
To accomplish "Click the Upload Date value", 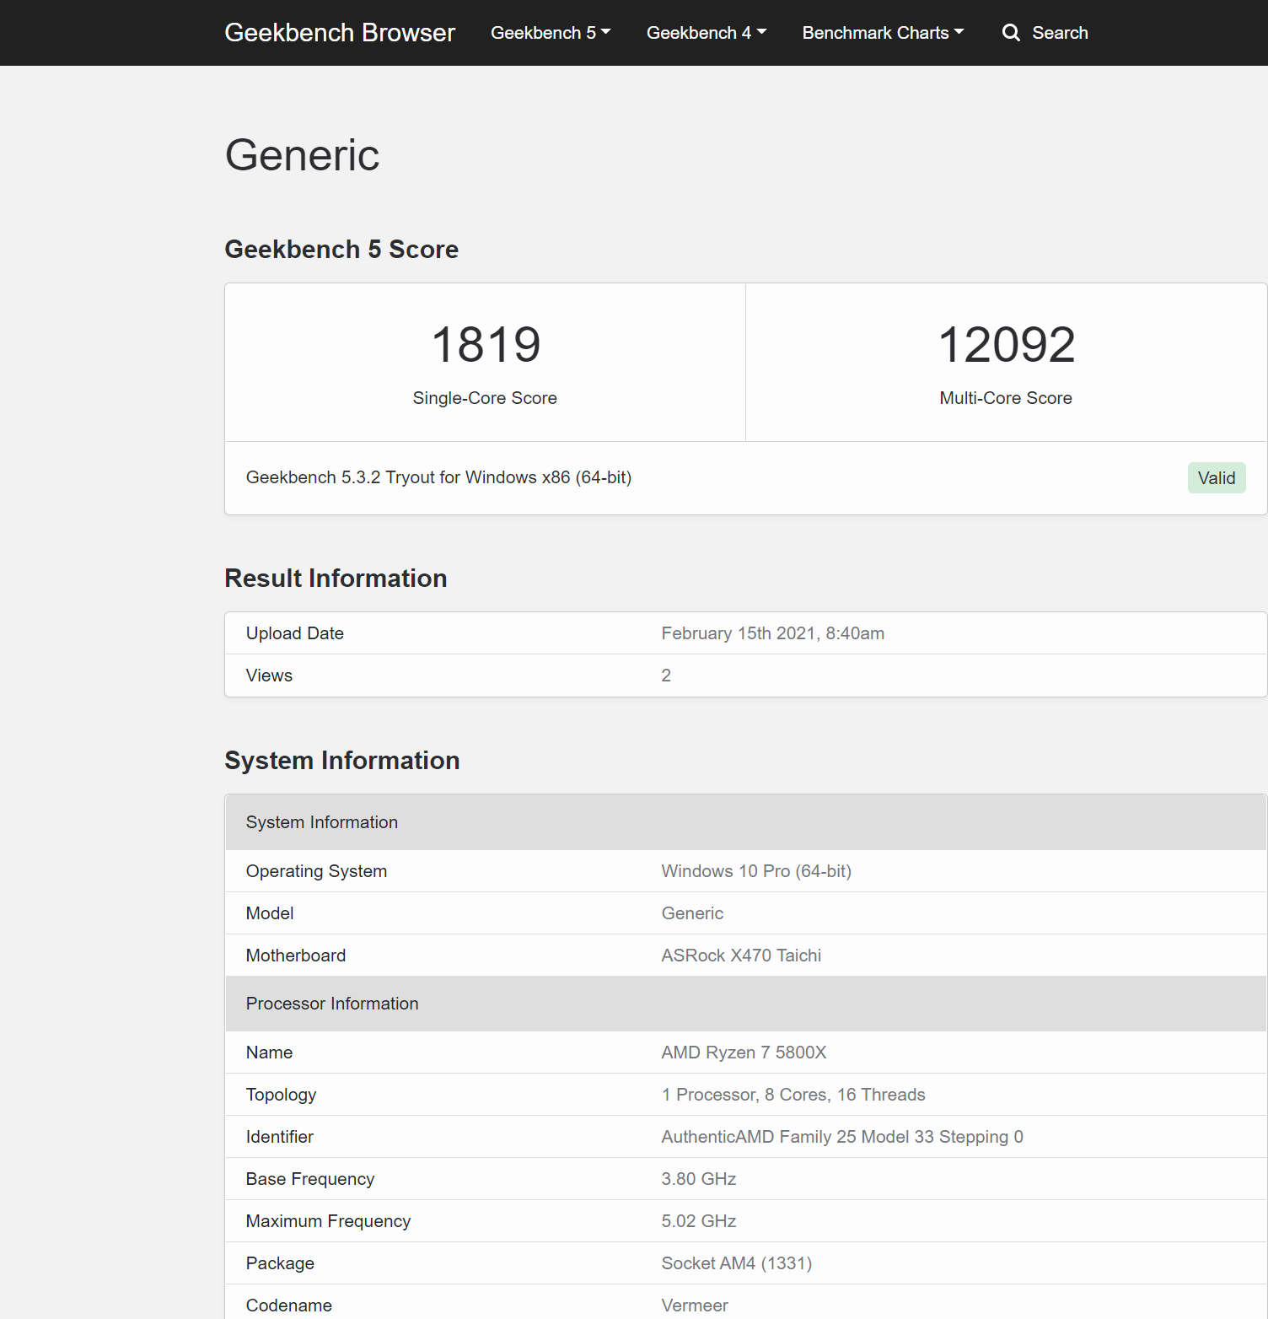I will pyautogui.click(x=772, y=633).
